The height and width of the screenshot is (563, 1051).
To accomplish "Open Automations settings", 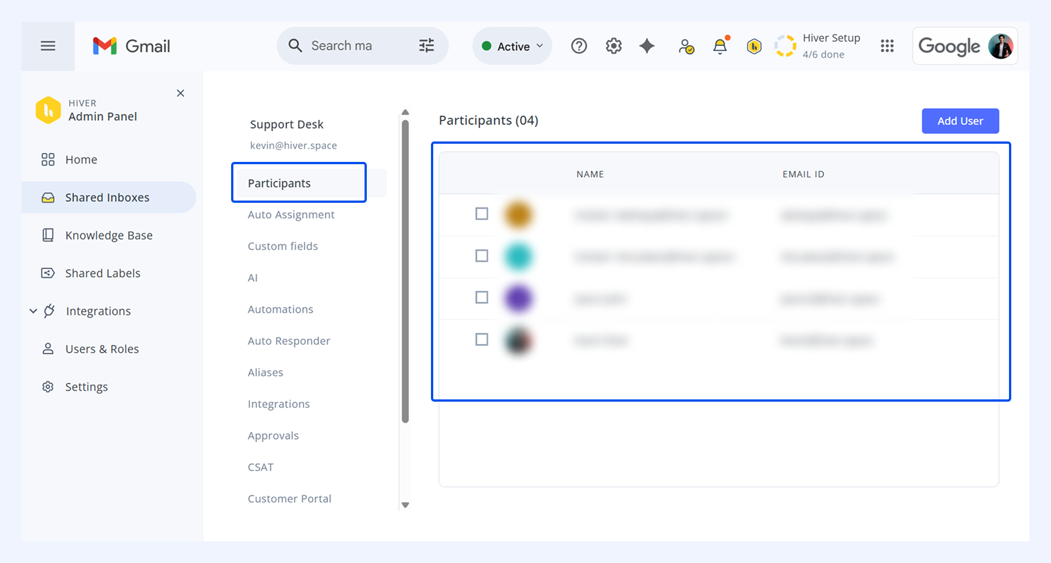I will (280, 309).
